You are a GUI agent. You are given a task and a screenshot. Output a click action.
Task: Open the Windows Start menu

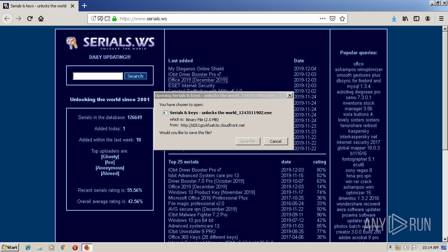pyautogui.click(x=10, y=247)
